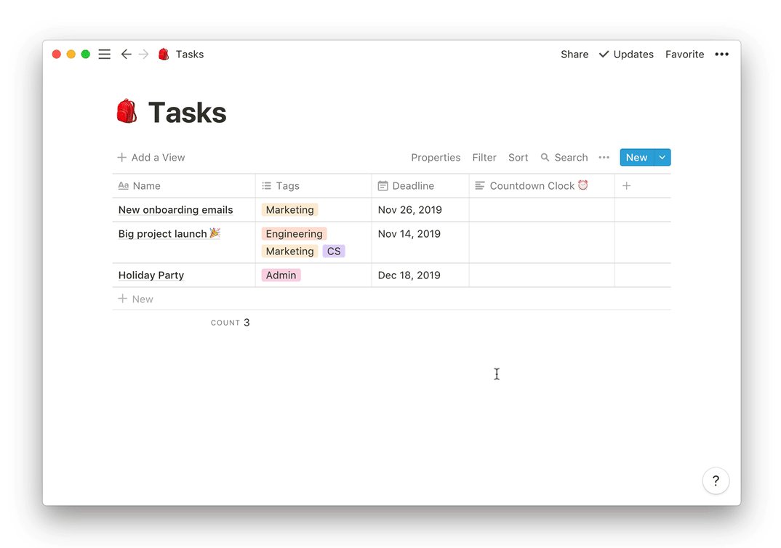This screenshot has width=781, height=548.
Task: Edit the Nov 14, 2019 deadline
Action: pyautogui.click(x=409, y=233)
